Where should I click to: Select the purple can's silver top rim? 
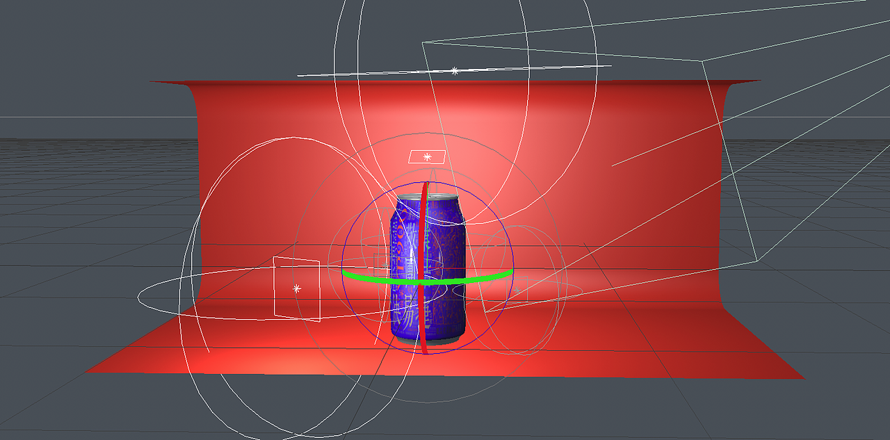pyautogui.click(x=428, y=198)
